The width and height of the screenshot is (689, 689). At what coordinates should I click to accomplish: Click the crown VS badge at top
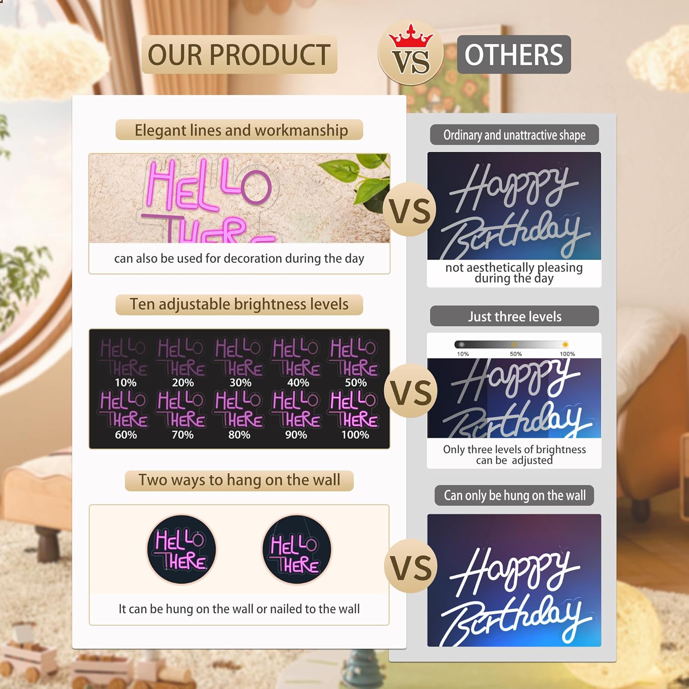click(x=410, y=53)
